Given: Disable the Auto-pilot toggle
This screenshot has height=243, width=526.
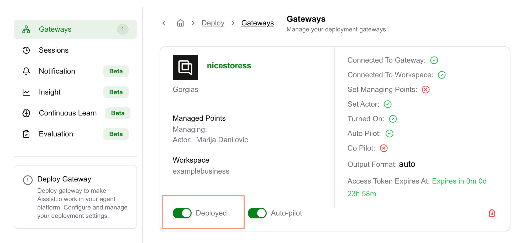Looking at the screenshot, I should coord(257,213).
